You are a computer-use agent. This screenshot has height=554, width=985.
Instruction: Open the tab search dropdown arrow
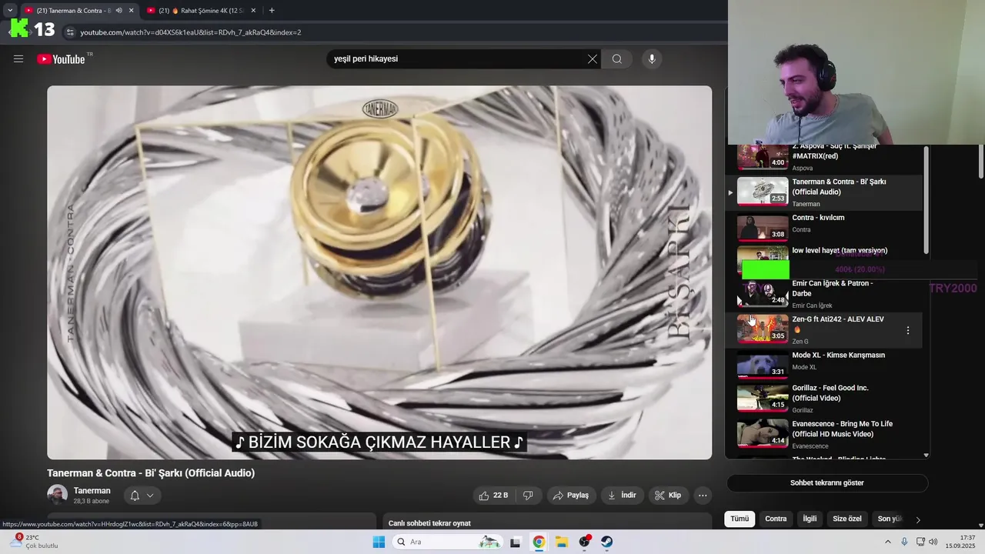(10, 11)
